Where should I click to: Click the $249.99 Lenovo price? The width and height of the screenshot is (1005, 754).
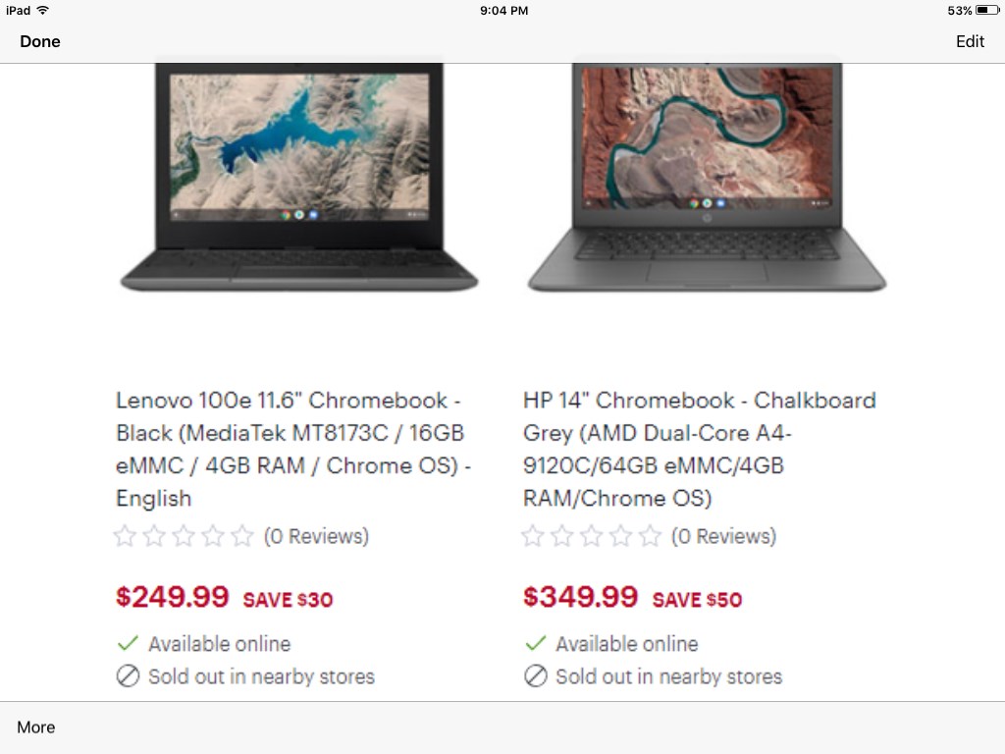coord(173,596)
